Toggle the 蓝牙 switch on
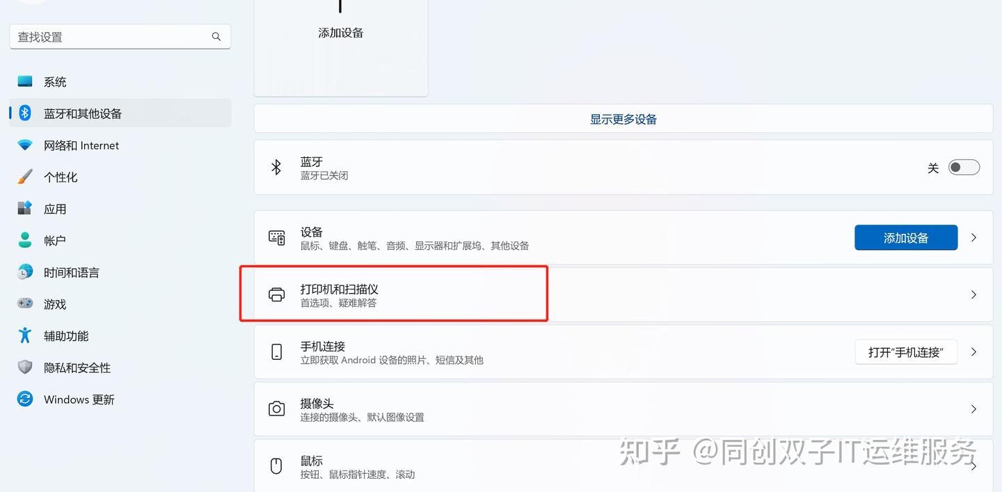Viewport: 1002px width, 492px height. pos(964,167)
